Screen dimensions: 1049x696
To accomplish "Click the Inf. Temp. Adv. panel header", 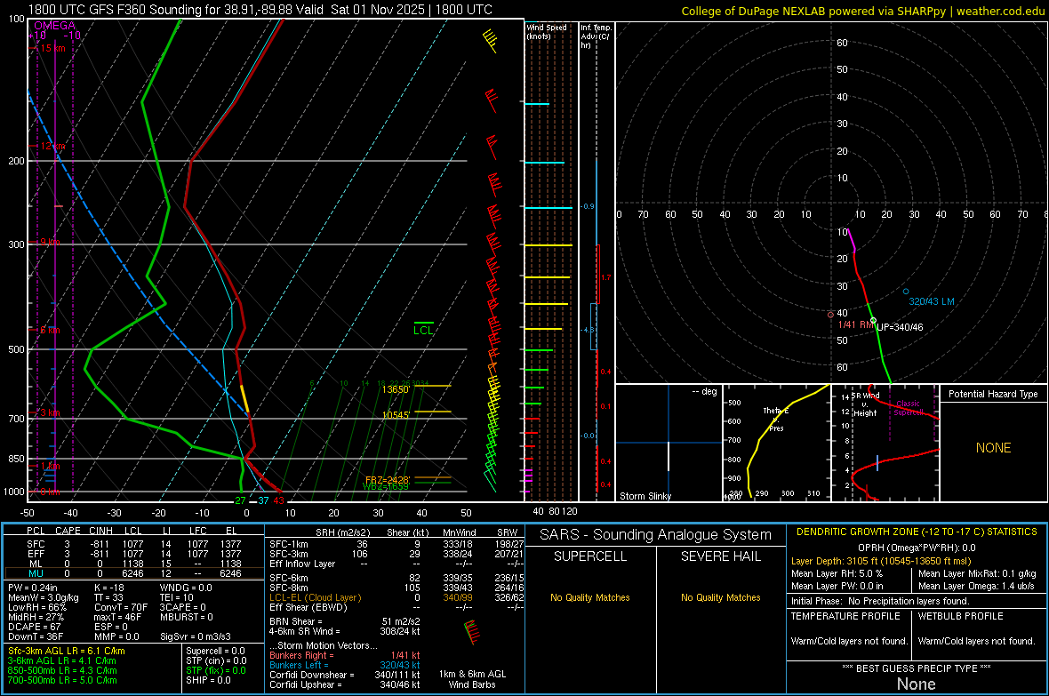I will point(596,36).
